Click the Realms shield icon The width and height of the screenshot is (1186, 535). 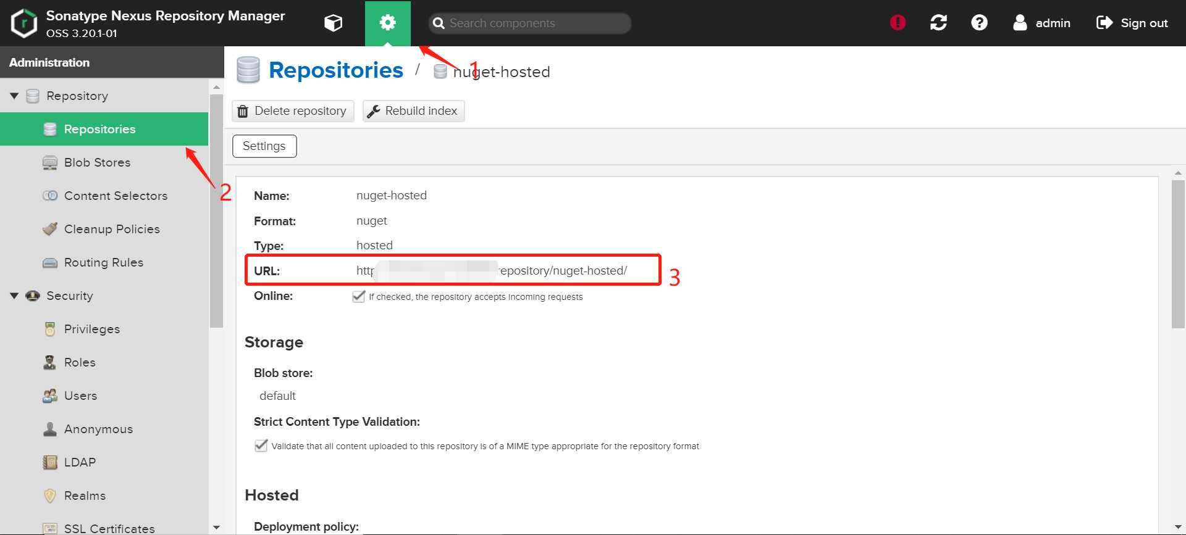click(50, 496)
